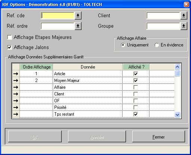Click inside the Client input field
The image size is (191, 155).
point(163,16)
